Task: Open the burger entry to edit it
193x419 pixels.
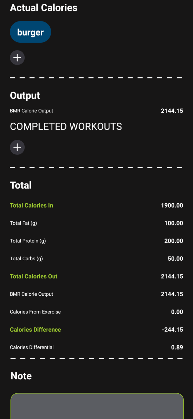Action: pyautogui.click(x=30, y=32)
